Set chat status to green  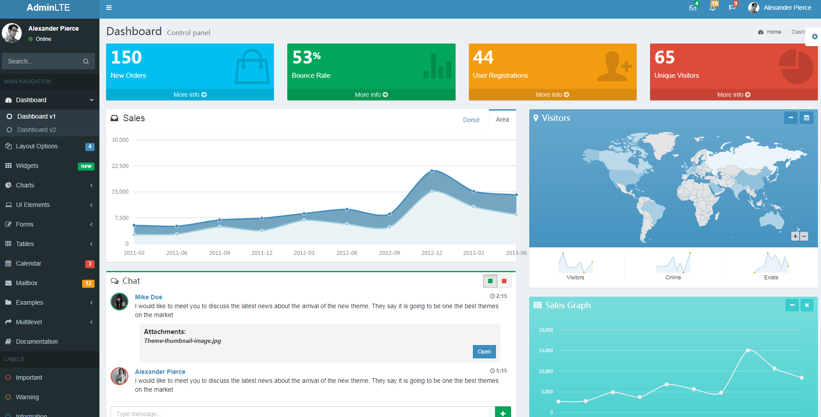tap(490, 281)
